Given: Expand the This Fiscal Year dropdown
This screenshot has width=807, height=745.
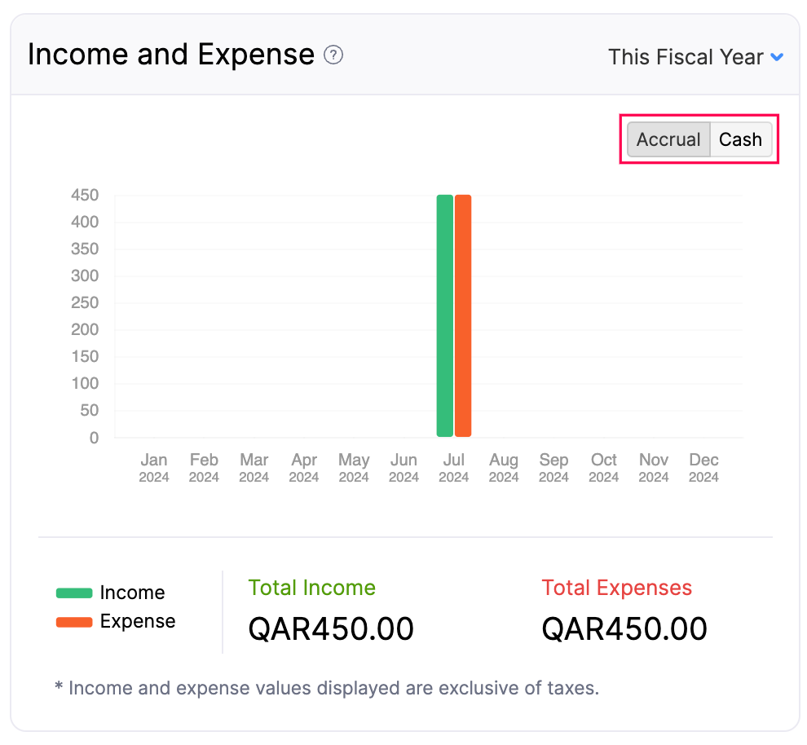Looking at the screenshot, I should click(689, 57).
